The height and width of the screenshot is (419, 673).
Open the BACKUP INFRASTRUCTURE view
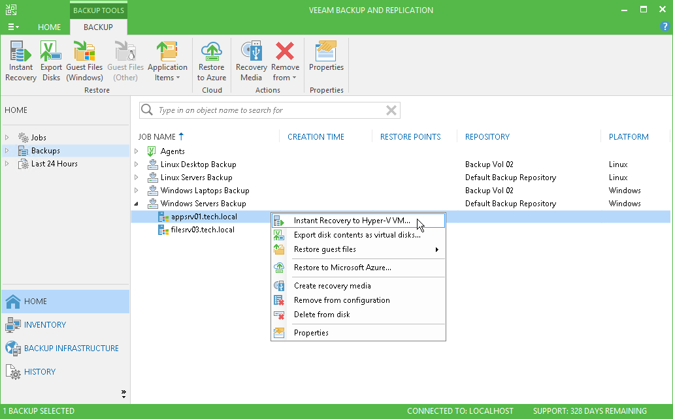tap(65, 349)
